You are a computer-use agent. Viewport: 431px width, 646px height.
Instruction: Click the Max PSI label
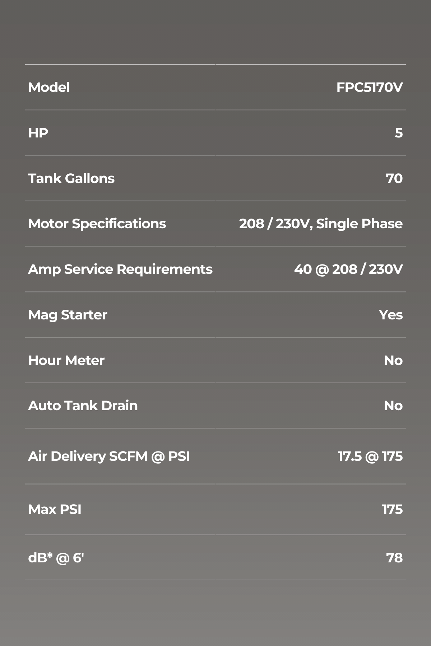(55, 509)
